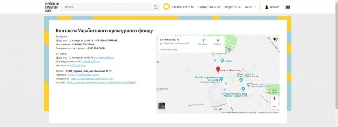Screen dimensions: 338x127
Task: Click the Національний Києво-Печерський museum marker
Action: (x=241, y=80)
